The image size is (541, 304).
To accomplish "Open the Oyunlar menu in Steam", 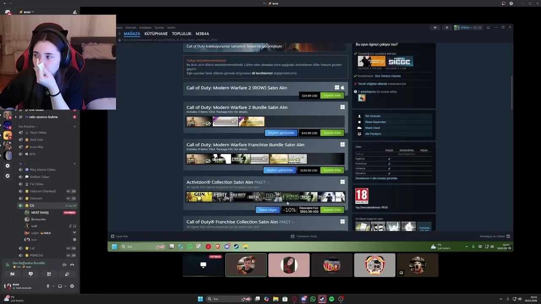I will (x=159, y=27).
